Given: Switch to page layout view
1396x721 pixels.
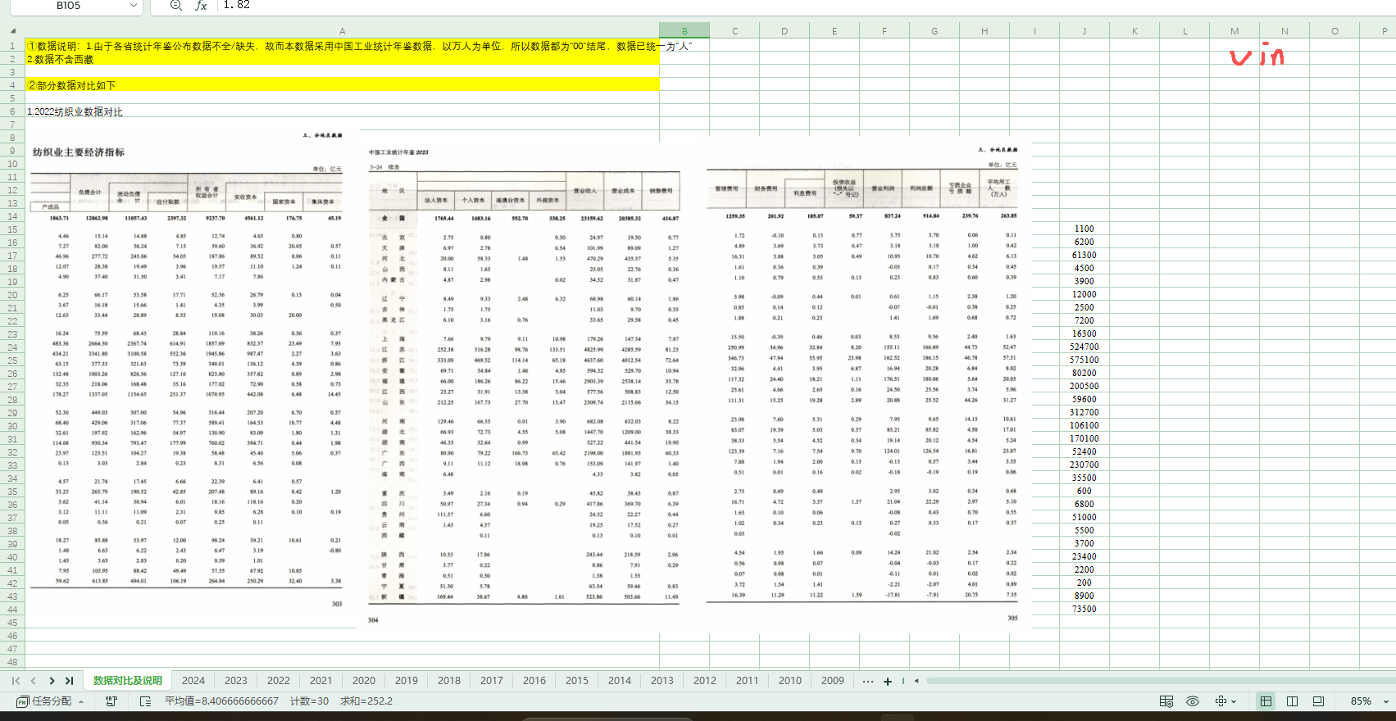Looking at the screenshot, I should point(1293,701).
